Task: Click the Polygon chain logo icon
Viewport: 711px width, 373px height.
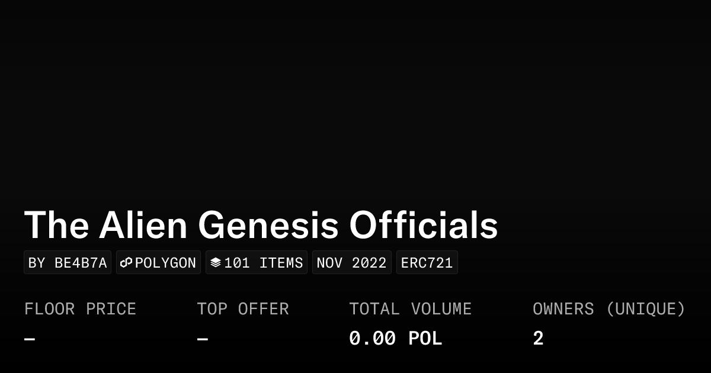Action: point(126,262)
